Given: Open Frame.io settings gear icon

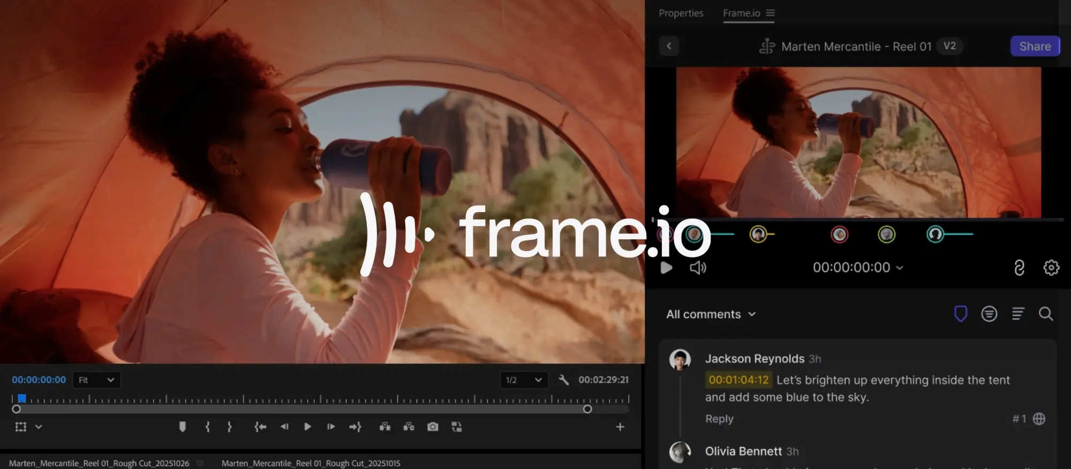Looking at the screenshot, I should coord(1051,267).
